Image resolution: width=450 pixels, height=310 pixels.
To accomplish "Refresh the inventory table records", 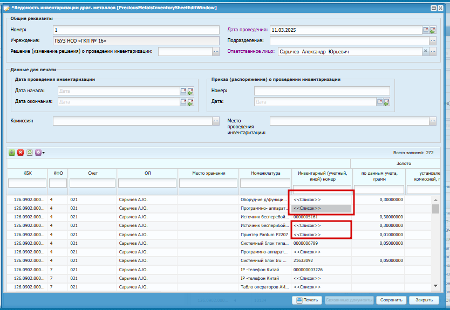I will 29,153.
